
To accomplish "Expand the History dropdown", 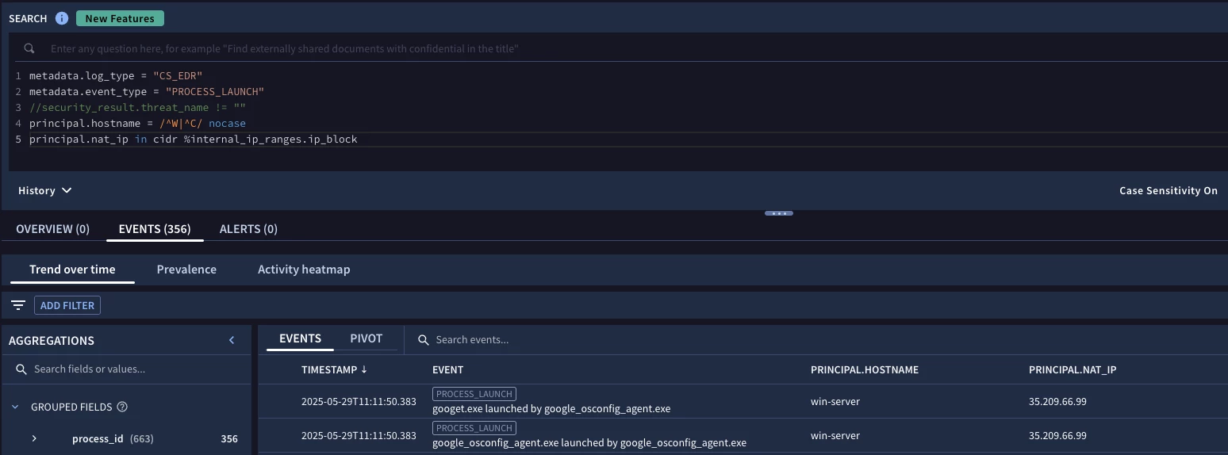I will coord(45,190).
